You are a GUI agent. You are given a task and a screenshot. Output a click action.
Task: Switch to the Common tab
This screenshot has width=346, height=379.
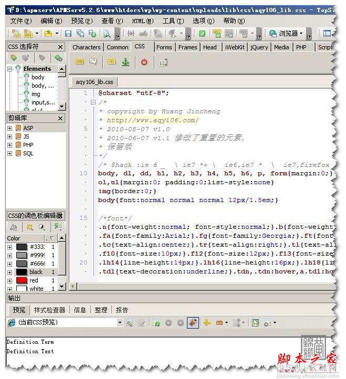point(118,47)
